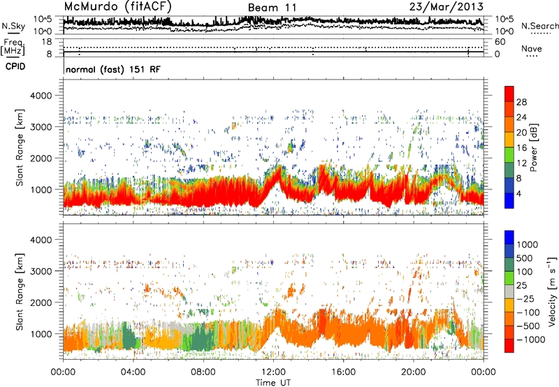Click the "500" label on the Velocity colorbar
559x387 pixels.
525,258
